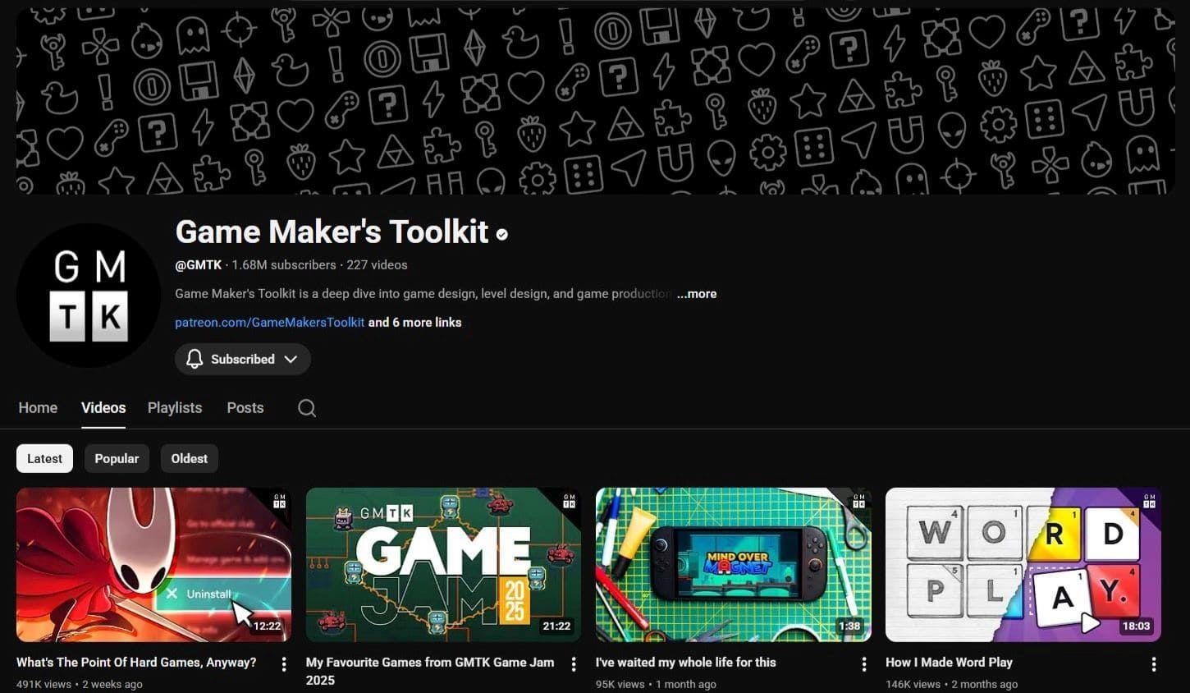1190x693 pixels.
Task: Play the GMTK Game Jam 2025 thumbnail
Action: click(x=443, y=565)
